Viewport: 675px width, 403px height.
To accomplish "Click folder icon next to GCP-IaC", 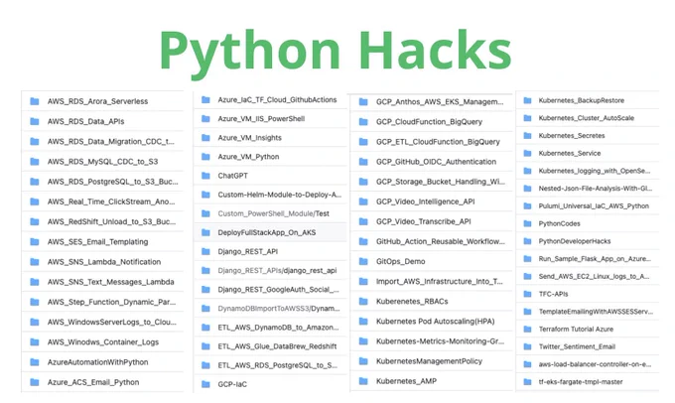I will (205, 384).
